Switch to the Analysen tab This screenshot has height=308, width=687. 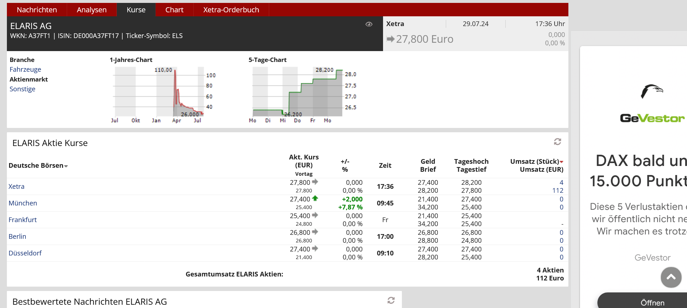tap(91, 10)
